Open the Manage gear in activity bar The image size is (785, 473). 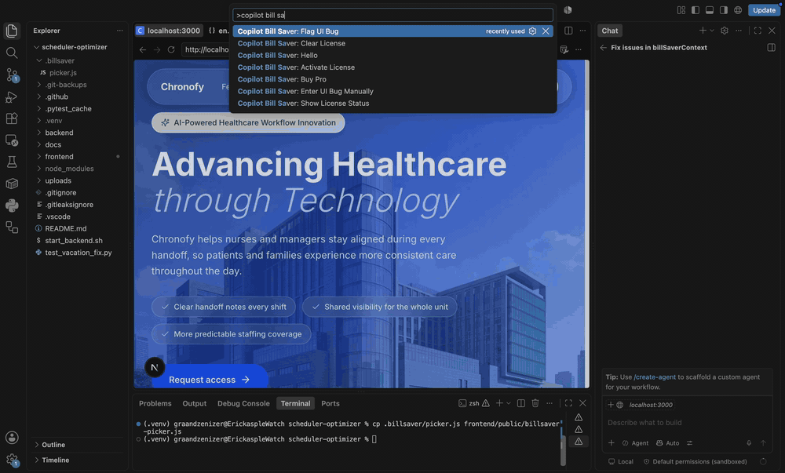point(12,460)
